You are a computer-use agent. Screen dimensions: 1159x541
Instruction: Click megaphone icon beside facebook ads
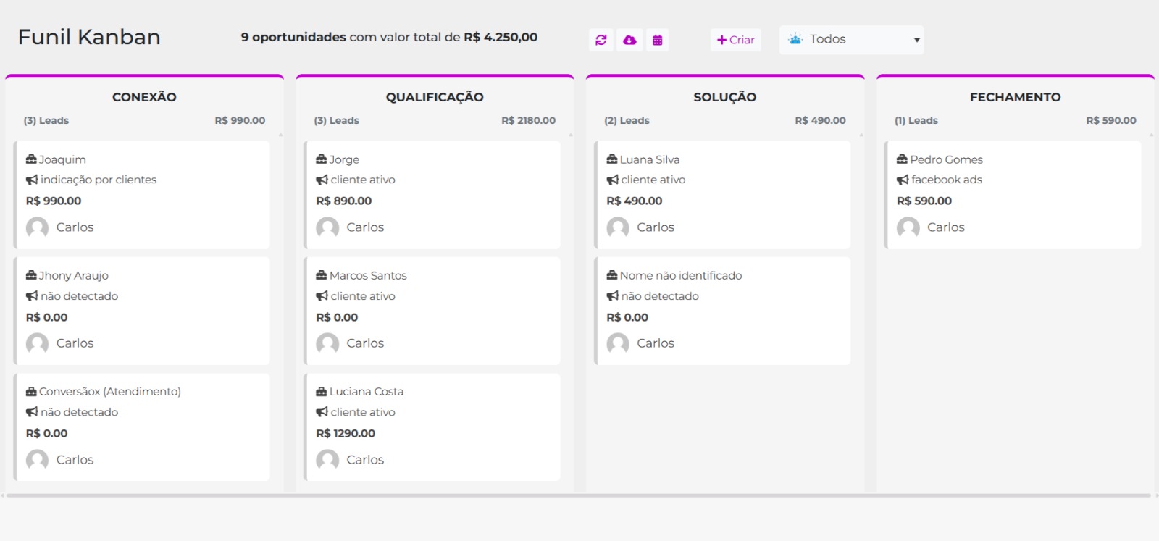pyautogui.click(x=902, y=180)
